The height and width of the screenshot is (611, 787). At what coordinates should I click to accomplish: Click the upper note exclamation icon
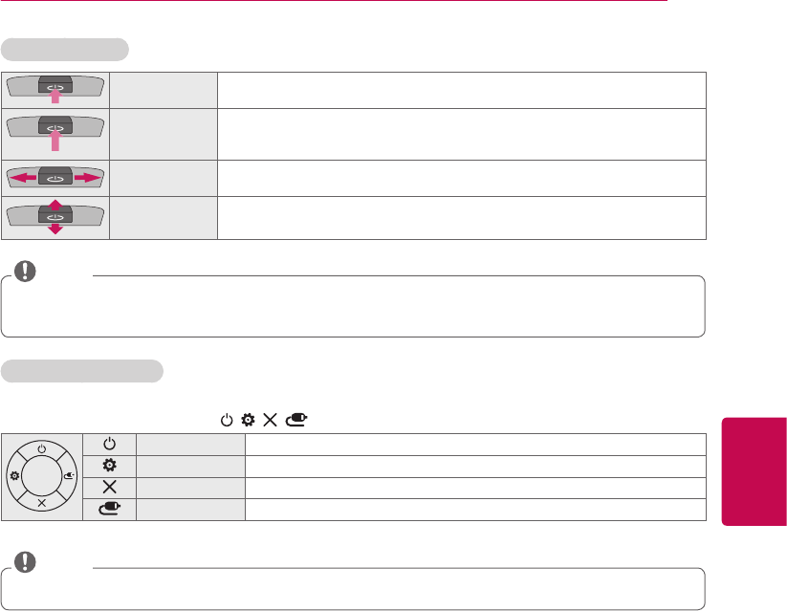26,272
